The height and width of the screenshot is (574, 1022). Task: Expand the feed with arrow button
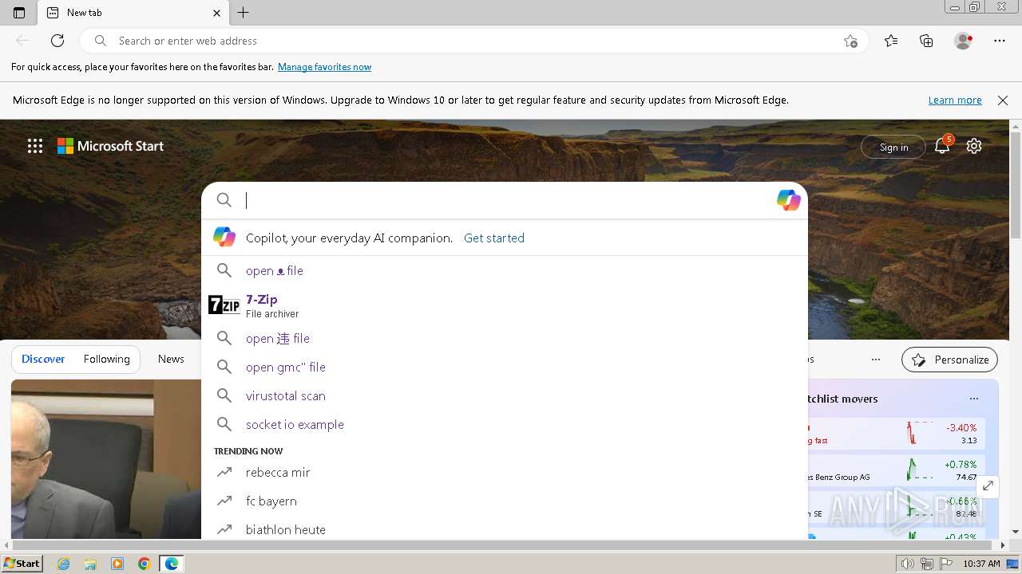click(988, 486)
